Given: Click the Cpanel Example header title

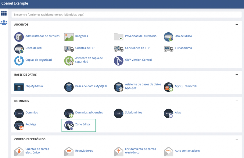Looking at the screenshot, I should tap(15, 3).
